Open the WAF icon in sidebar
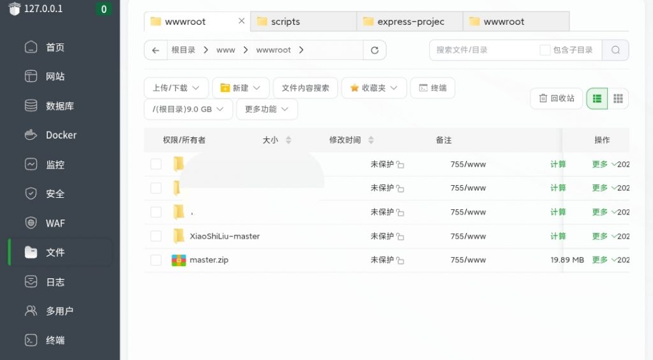653x360 pixels. click(31, 223)
